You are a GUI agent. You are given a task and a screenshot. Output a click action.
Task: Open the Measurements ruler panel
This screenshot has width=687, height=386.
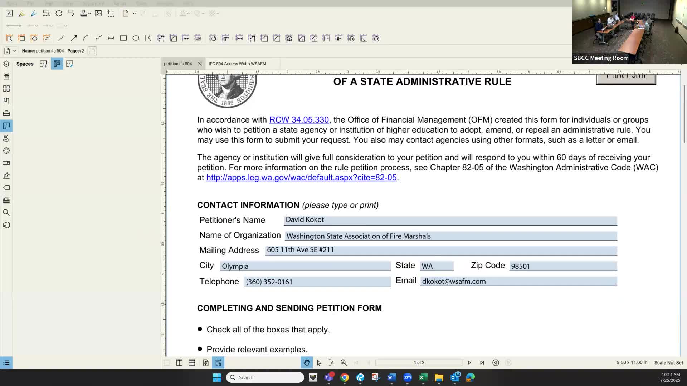6,163
